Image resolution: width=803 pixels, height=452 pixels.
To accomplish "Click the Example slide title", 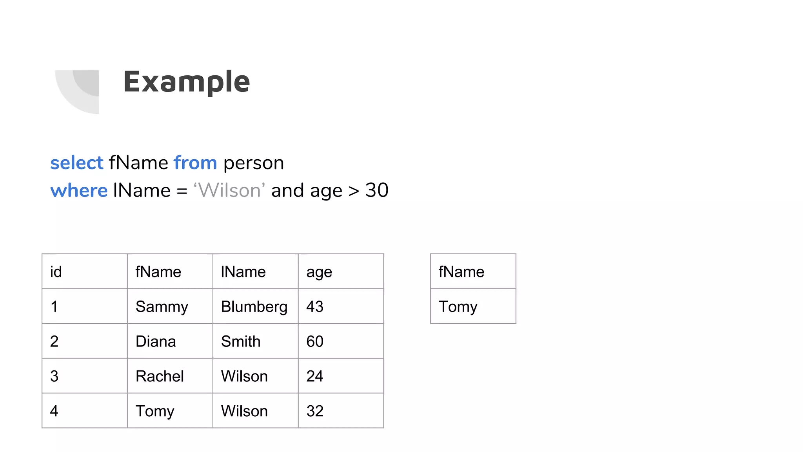I will pyautogui.click(x=186, y=82).
